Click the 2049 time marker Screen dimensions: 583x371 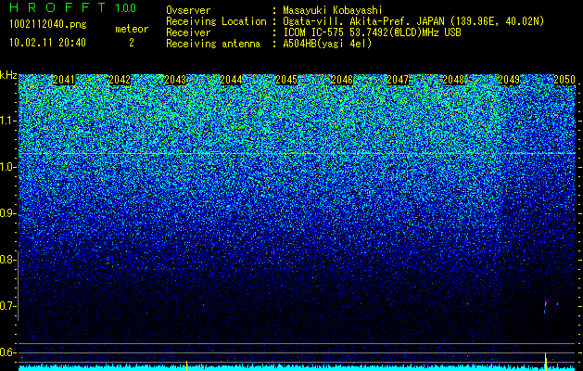tap(509, 80)
